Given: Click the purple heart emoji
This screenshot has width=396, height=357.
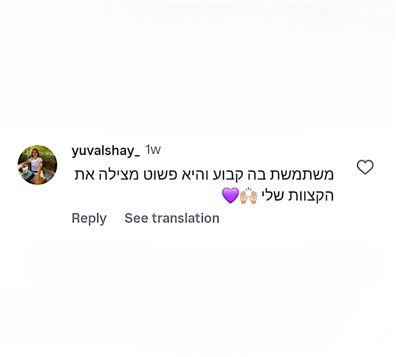Looking at the screenshot, I should point(230,196).
